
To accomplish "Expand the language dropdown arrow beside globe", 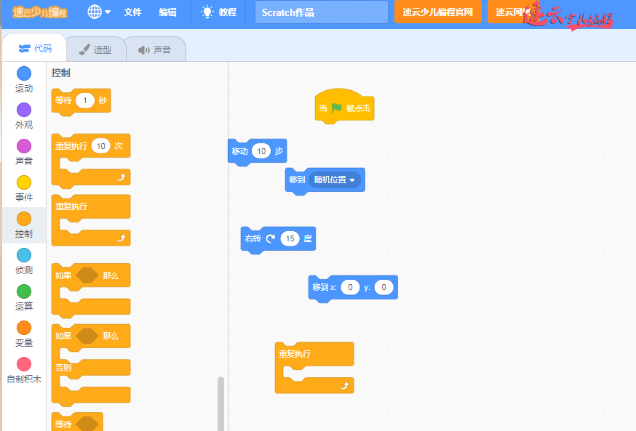I will pyautogui.click(x=108, y=12).
